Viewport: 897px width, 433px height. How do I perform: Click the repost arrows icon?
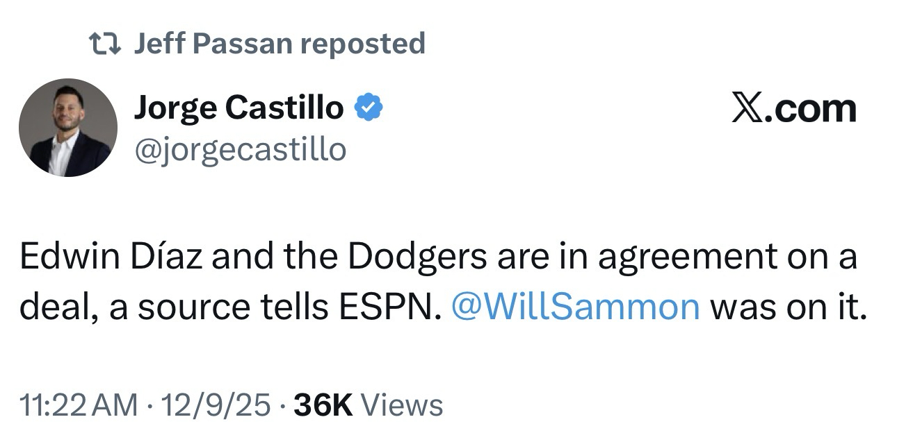(105, 44)
